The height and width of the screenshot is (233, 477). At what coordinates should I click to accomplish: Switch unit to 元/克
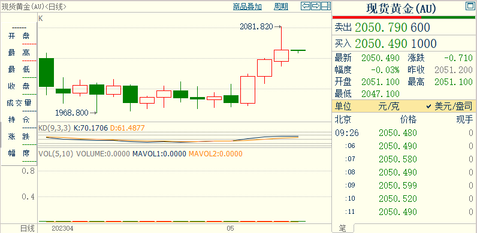[x=389, y=106]
